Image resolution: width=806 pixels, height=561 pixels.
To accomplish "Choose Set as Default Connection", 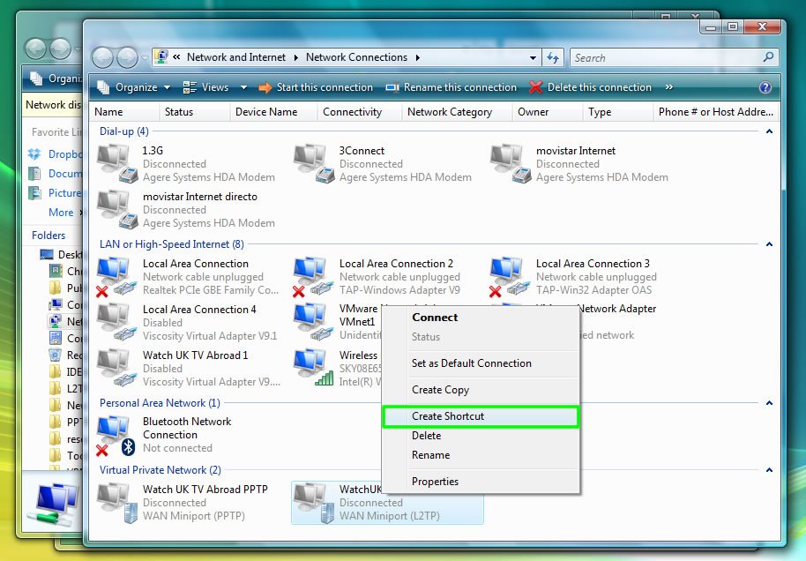I will (481, 363).
